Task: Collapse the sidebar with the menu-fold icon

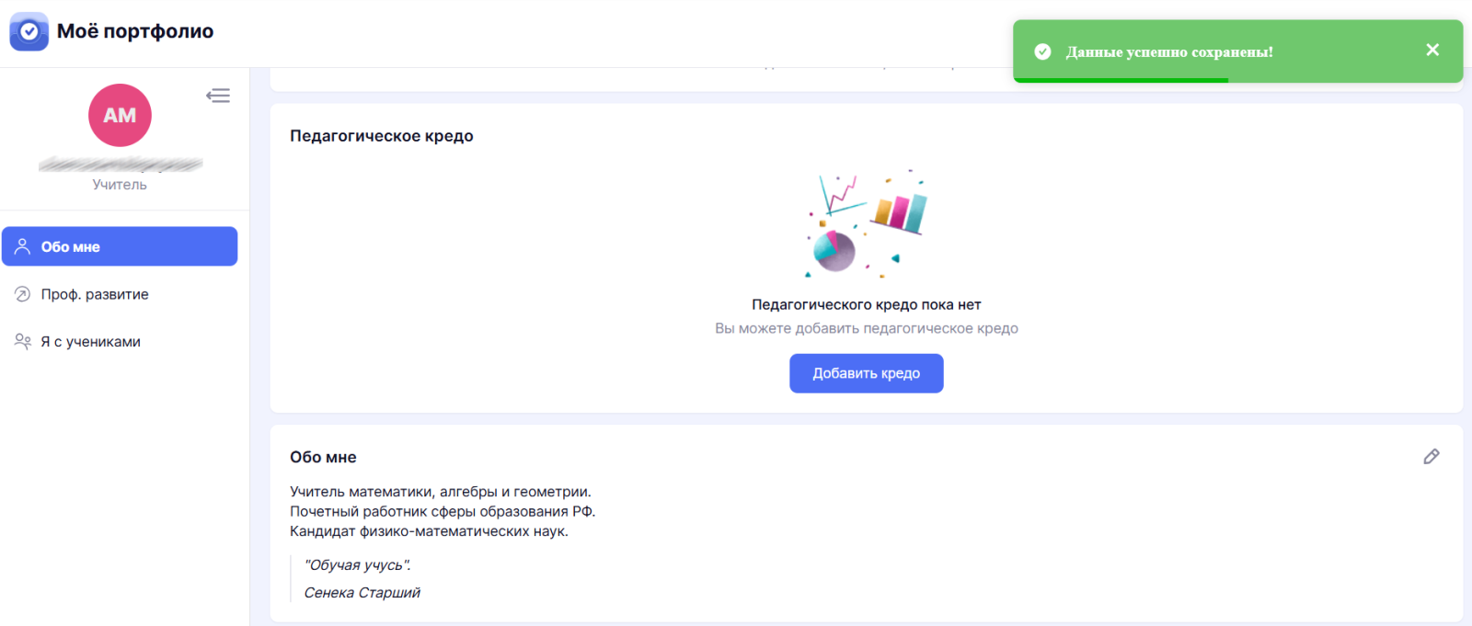Action: (218, 96)
